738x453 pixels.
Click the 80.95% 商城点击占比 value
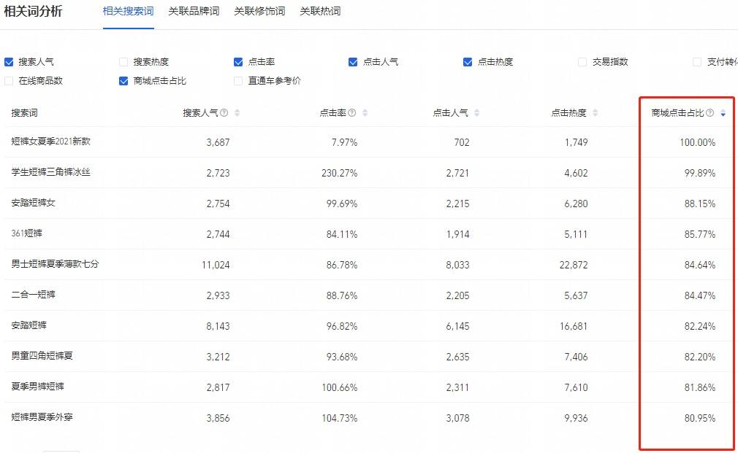pos(700,418)
